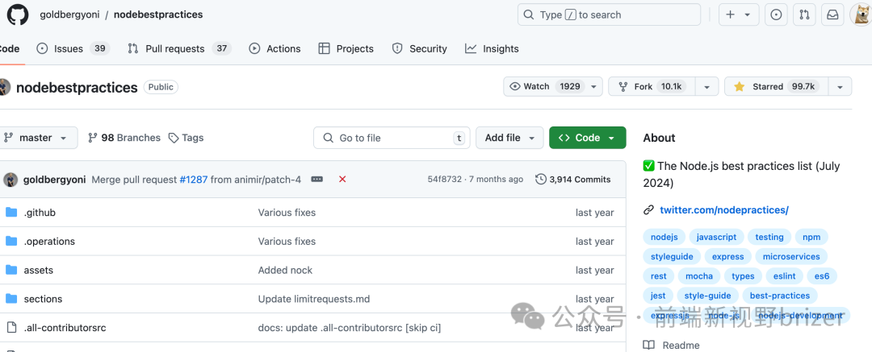The height and width of the screenshot is (352, 872).
Task: Open the master branch selector
Action: point(39,138)
